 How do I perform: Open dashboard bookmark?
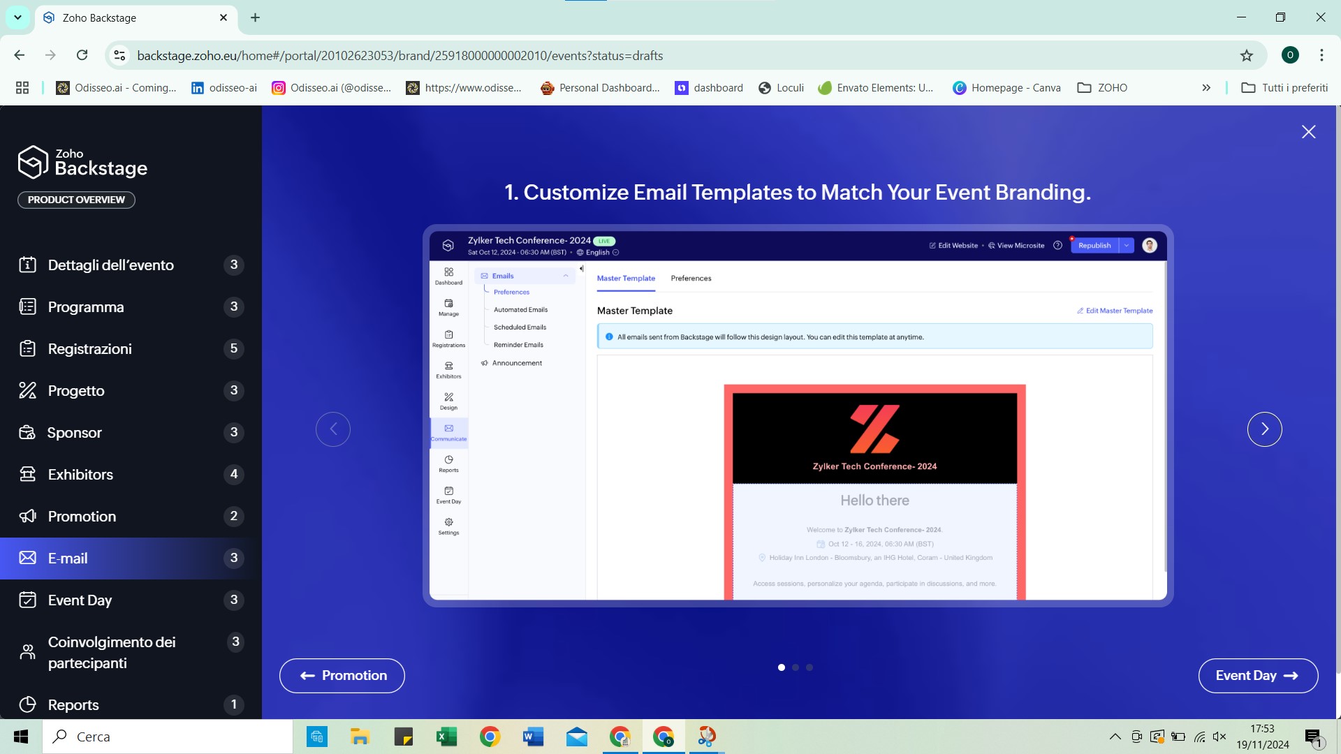coord(709,88)
